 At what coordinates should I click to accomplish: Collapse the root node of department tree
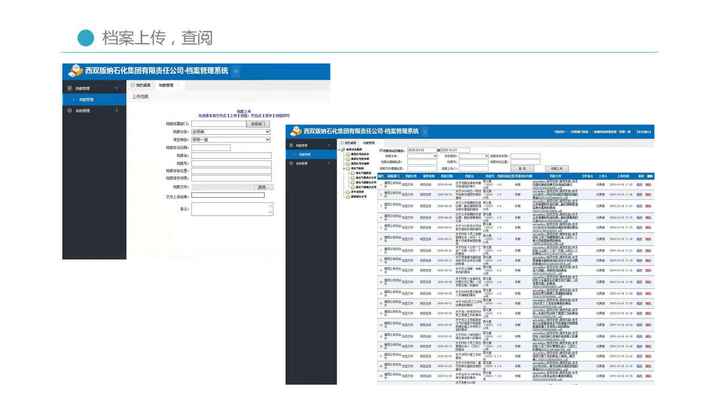339,150
